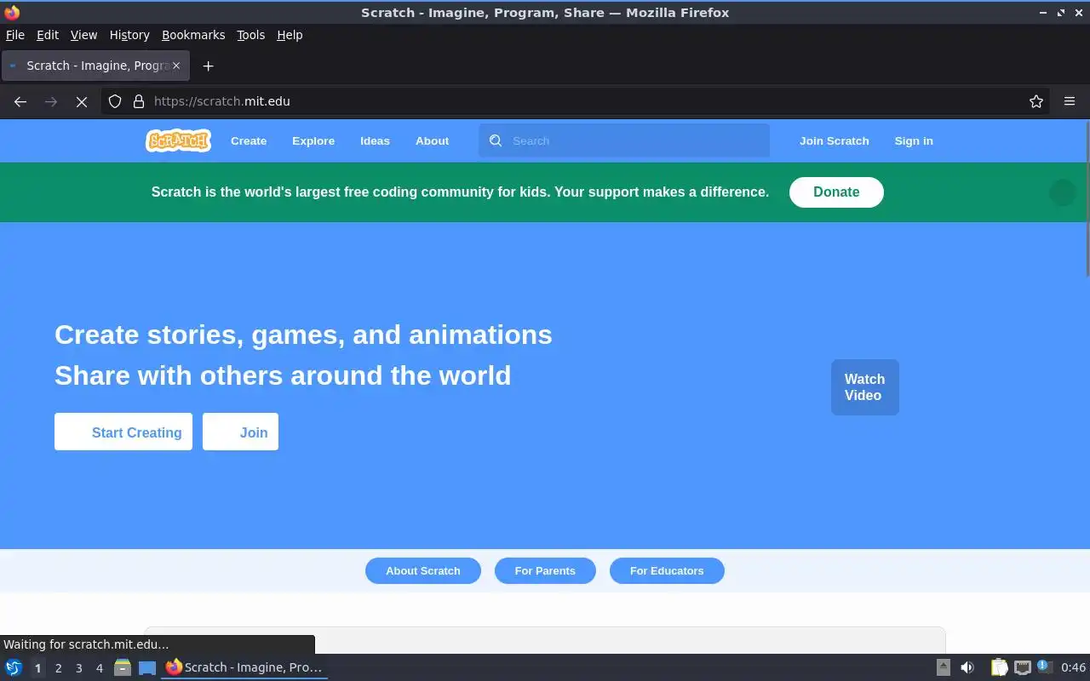Open the file manager taskbar icon
The image size is (1090, 681).
point(123,667)
